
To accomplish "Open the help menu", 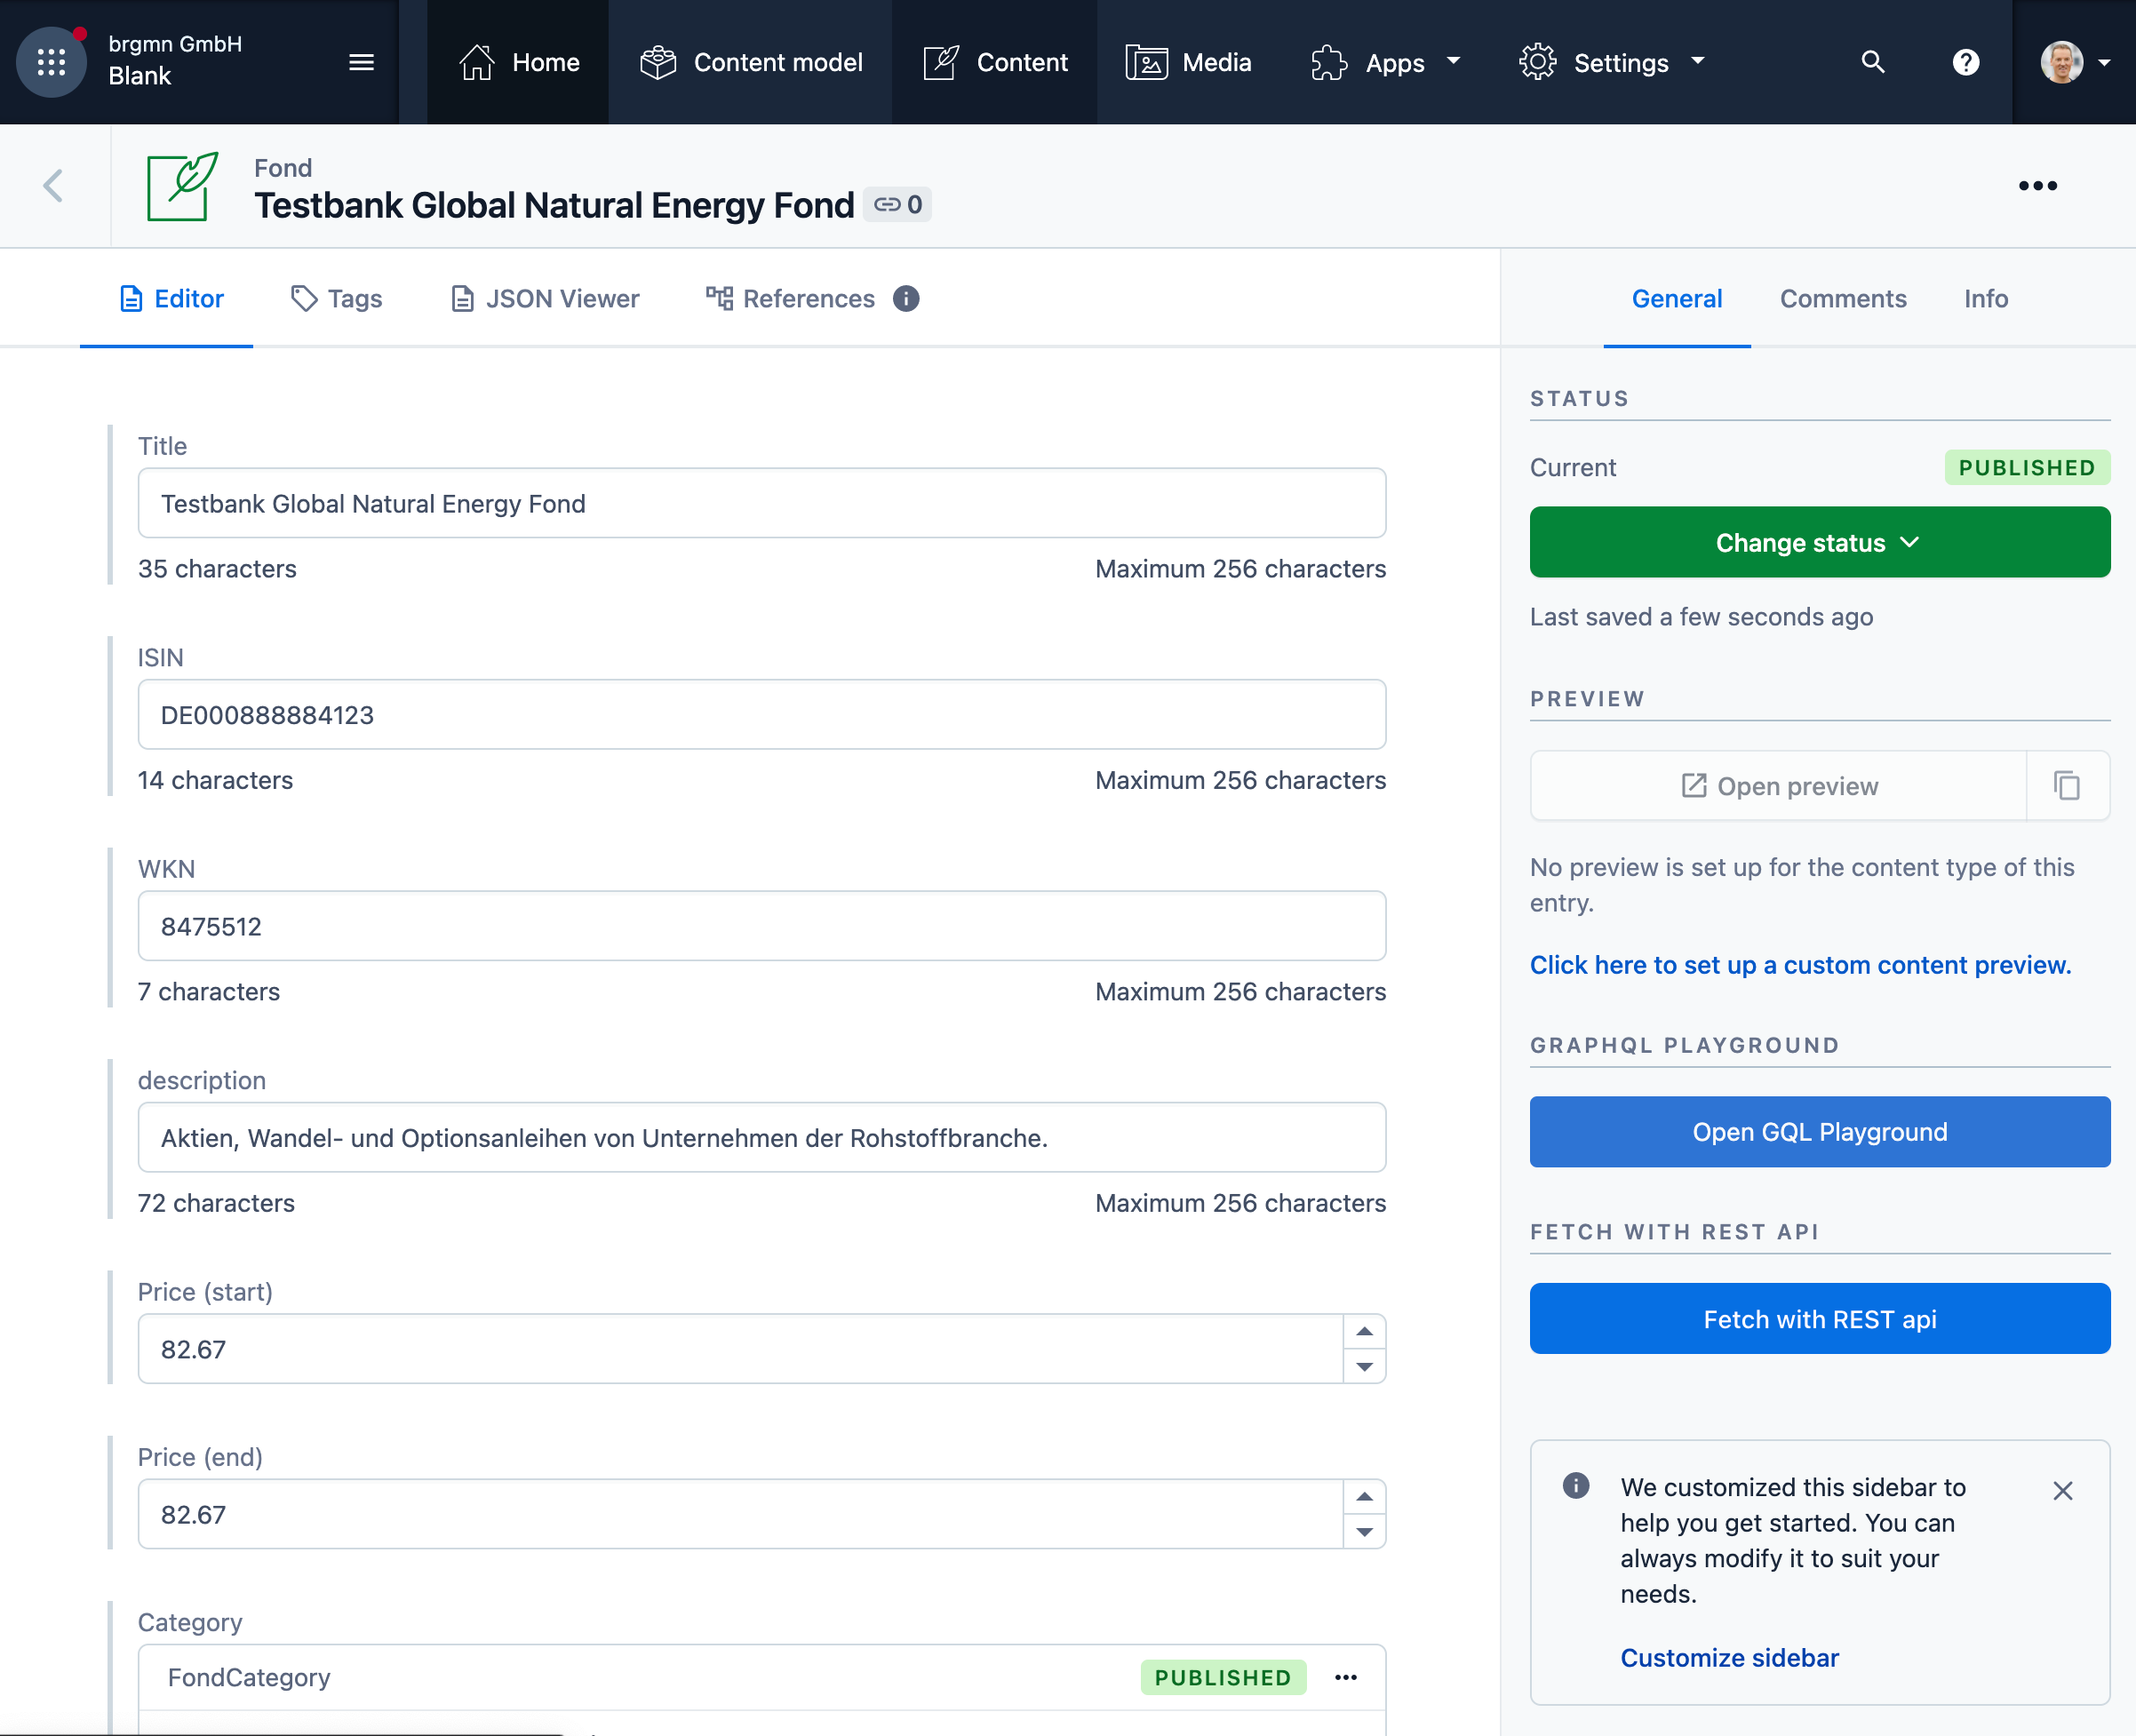I will [1966, 62].
